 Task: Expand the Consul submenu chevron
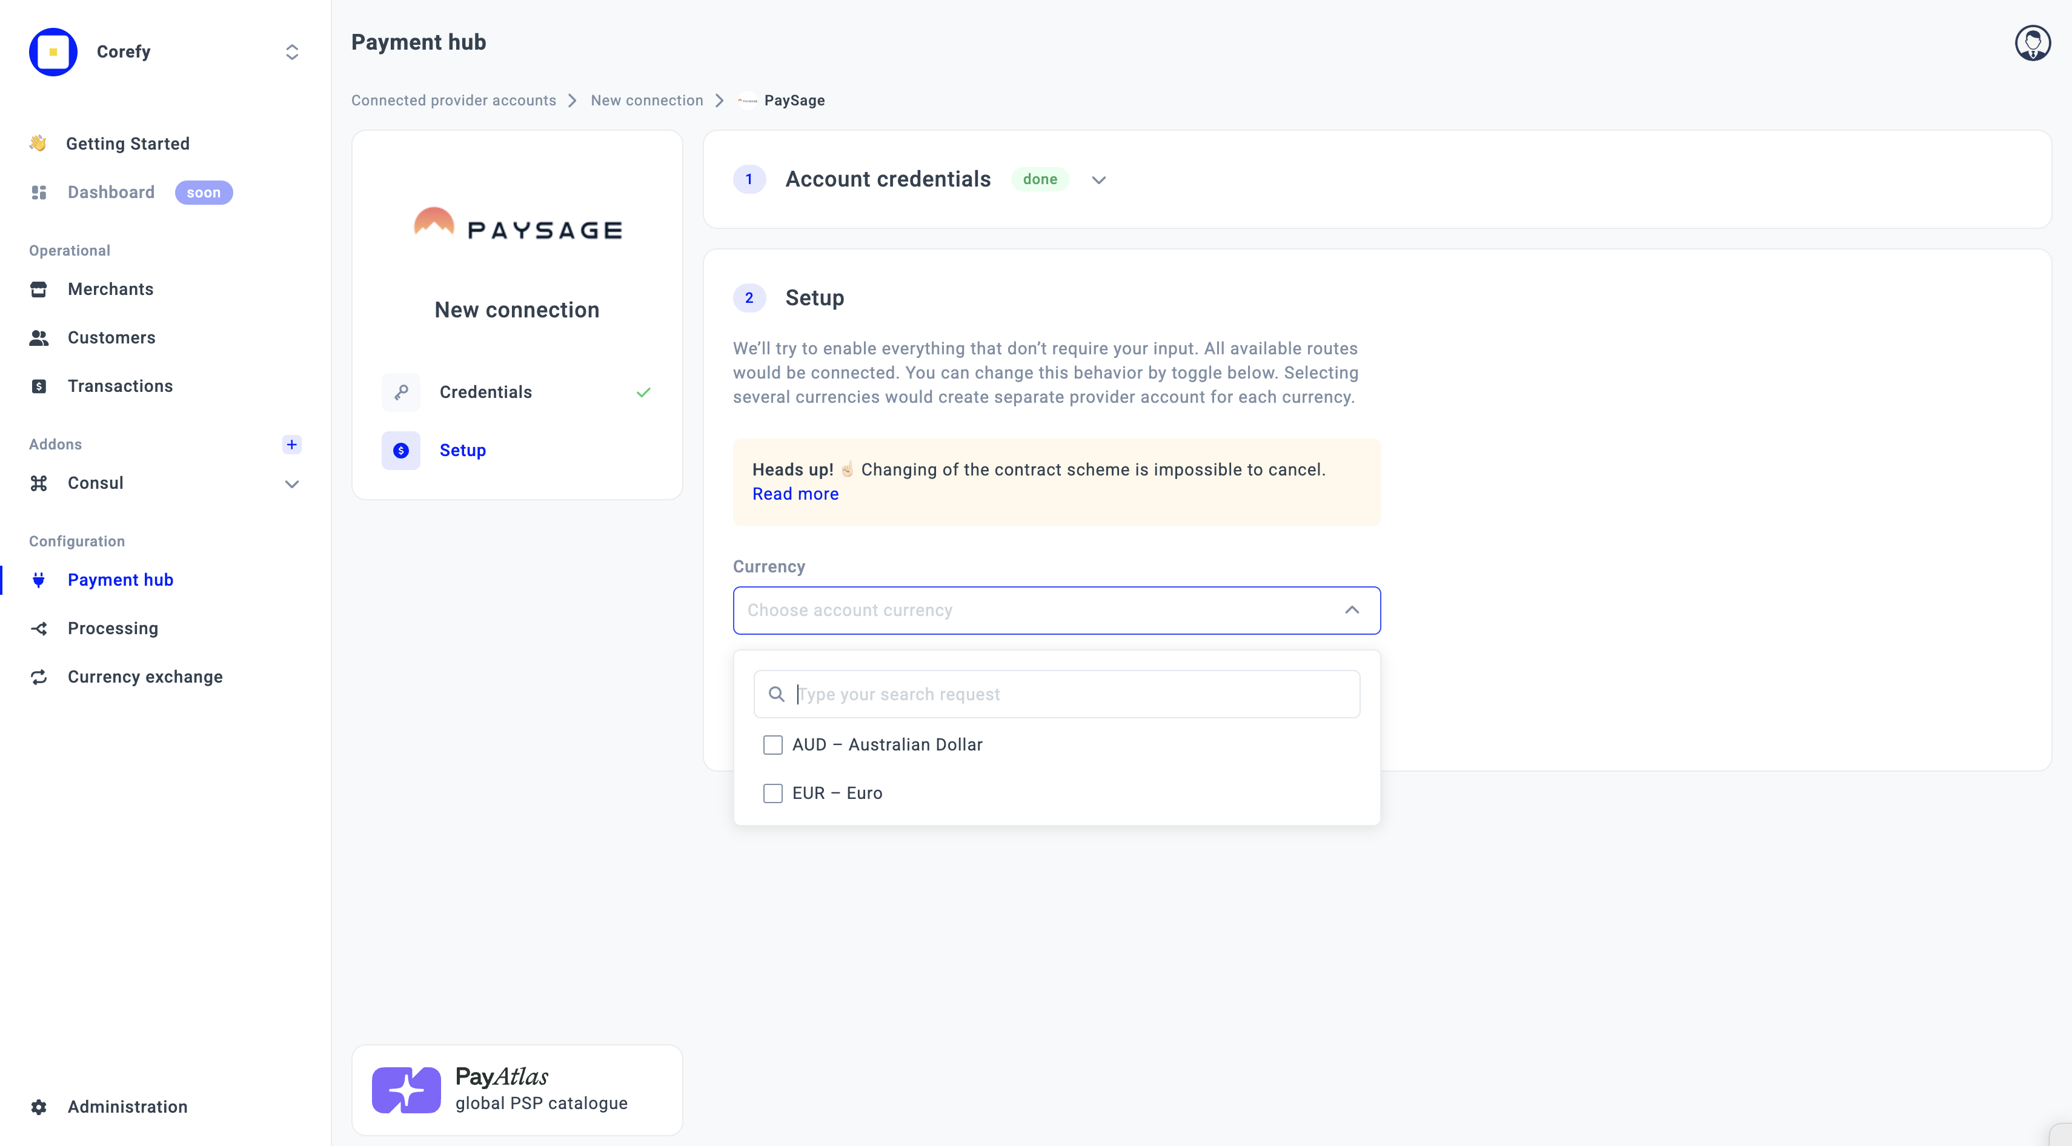coord(291,483)
